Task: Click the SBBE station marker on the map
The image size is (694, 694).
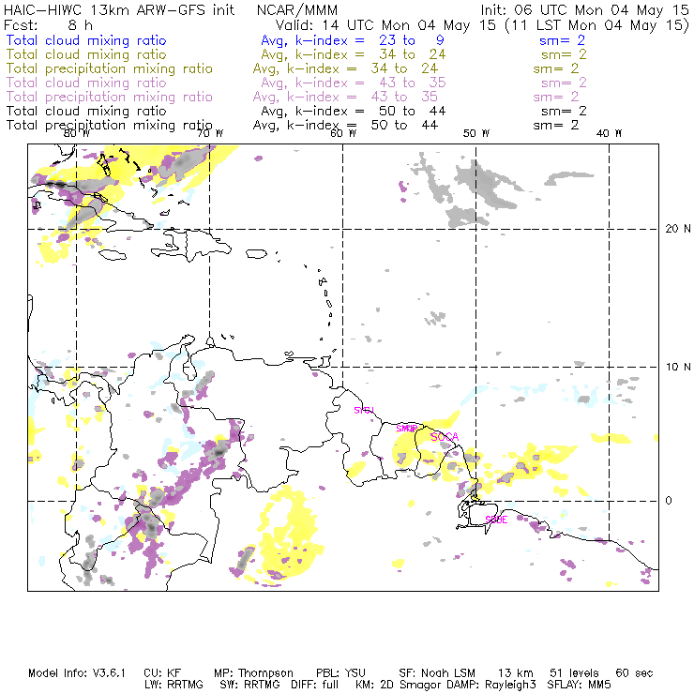Action: [496, 520]
